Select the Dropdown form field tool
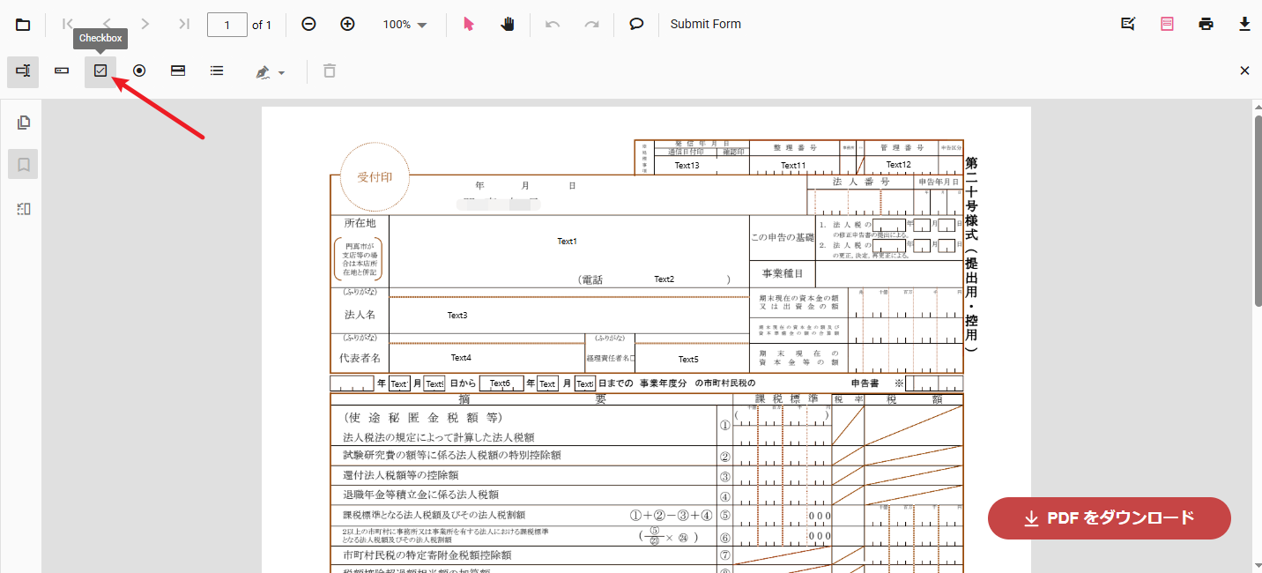1262x573 pixels. click(x=178, y=71)
